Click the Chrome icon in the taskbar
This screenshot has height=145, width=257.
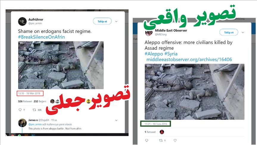point(13,136)
